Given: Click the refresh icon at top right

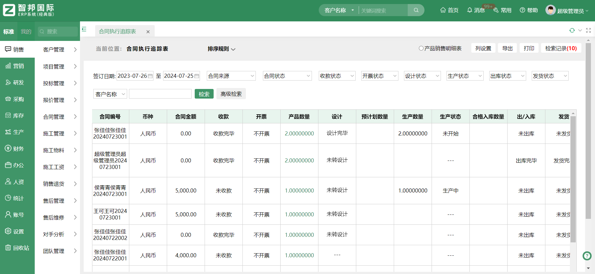Looking at the screenshot, I should click(572, 30).
